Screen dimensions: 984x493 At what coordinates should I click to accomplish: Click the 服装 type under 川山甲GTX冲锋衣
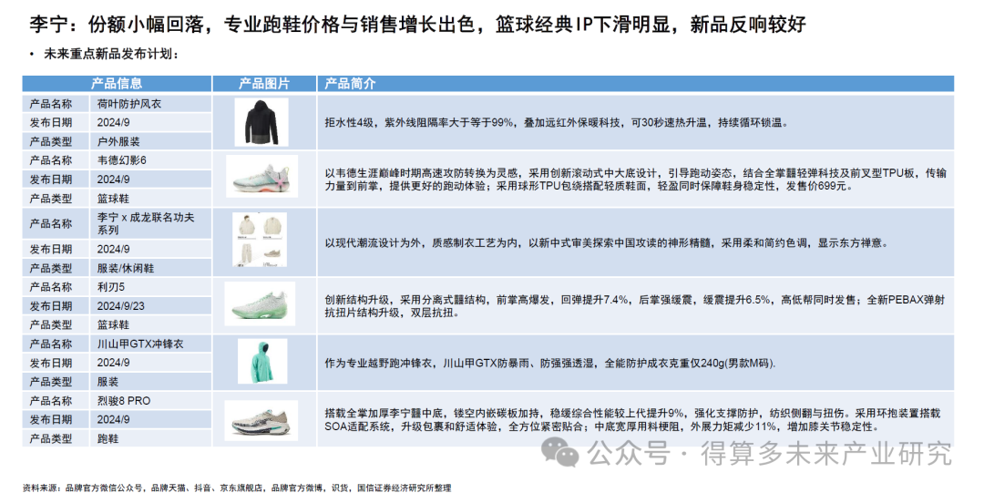click(108, 382)
